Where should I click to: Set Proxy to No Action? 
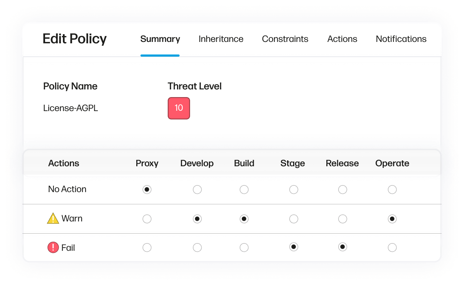[147, 190]
